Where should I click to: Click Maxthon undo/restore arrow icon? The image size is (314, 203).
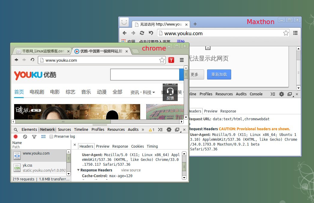pyautogui.click(x=151, y=33)
